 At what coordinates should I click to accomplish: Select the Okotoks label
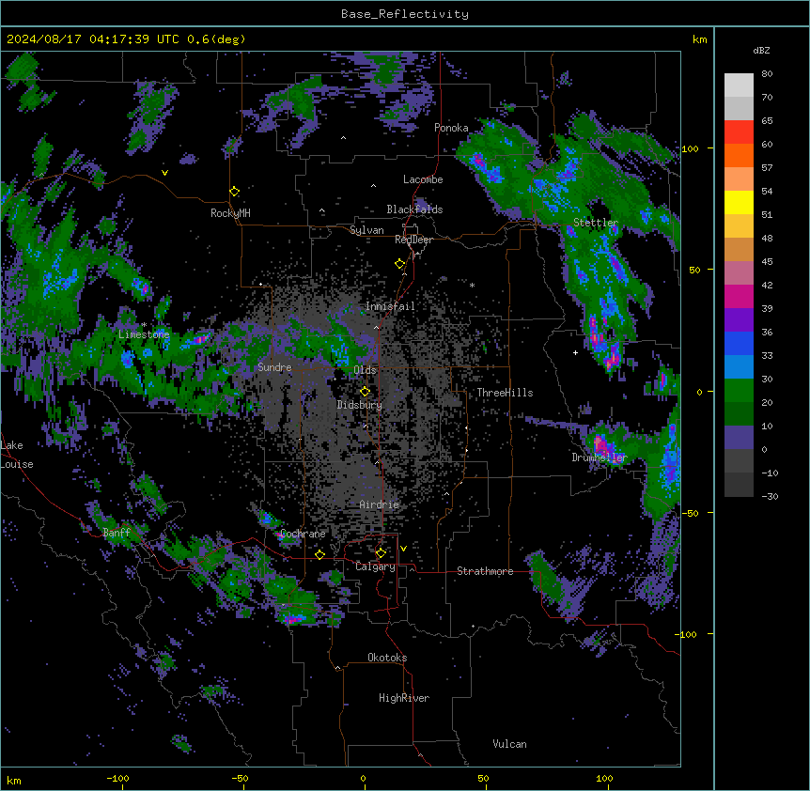[x=387, y=658]
